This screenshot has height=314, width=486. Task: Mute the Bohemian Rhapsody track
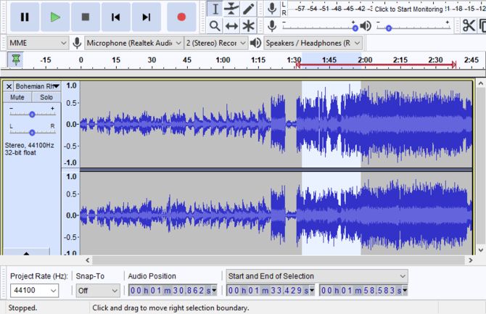click(x=17, y=97)
